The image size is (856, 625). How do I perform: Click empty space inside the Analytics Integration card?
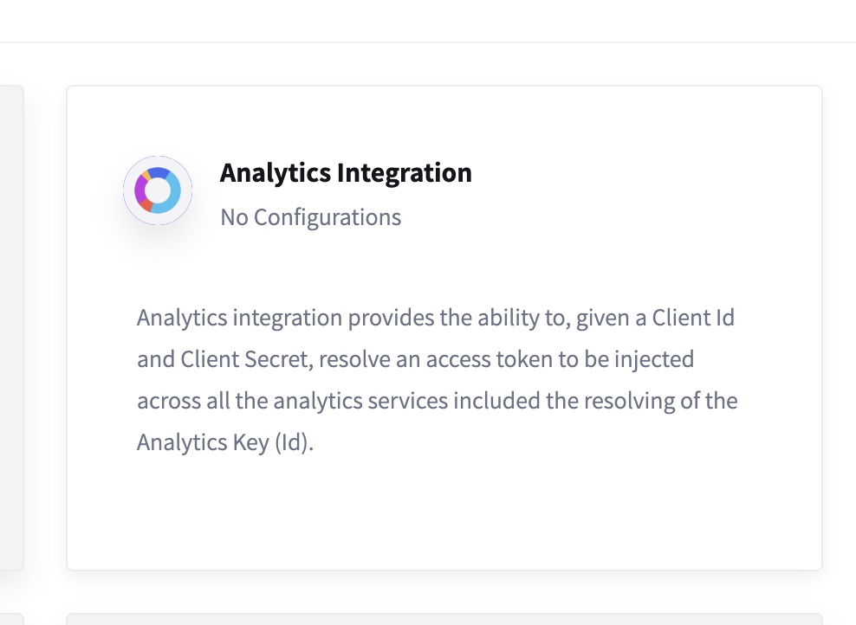606,511
